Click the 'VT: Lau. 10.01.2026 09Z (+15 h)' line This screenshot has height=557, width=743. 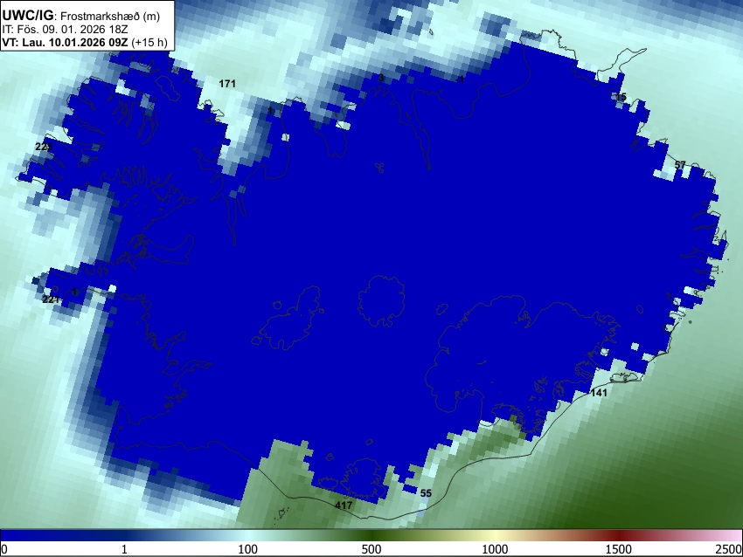point(85,42)
